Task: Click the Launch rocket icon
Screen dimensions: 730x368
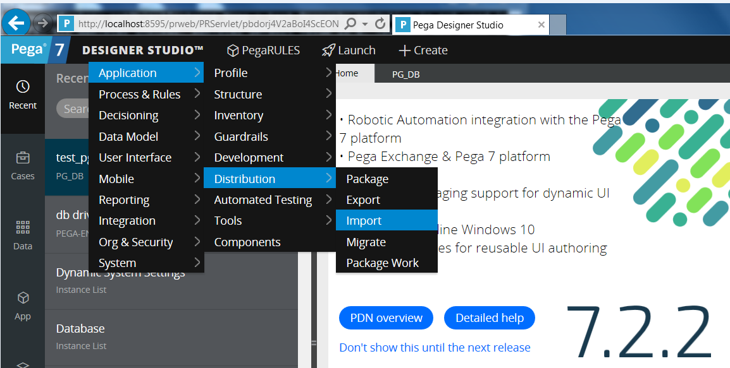Action: (x=328, y=50)
